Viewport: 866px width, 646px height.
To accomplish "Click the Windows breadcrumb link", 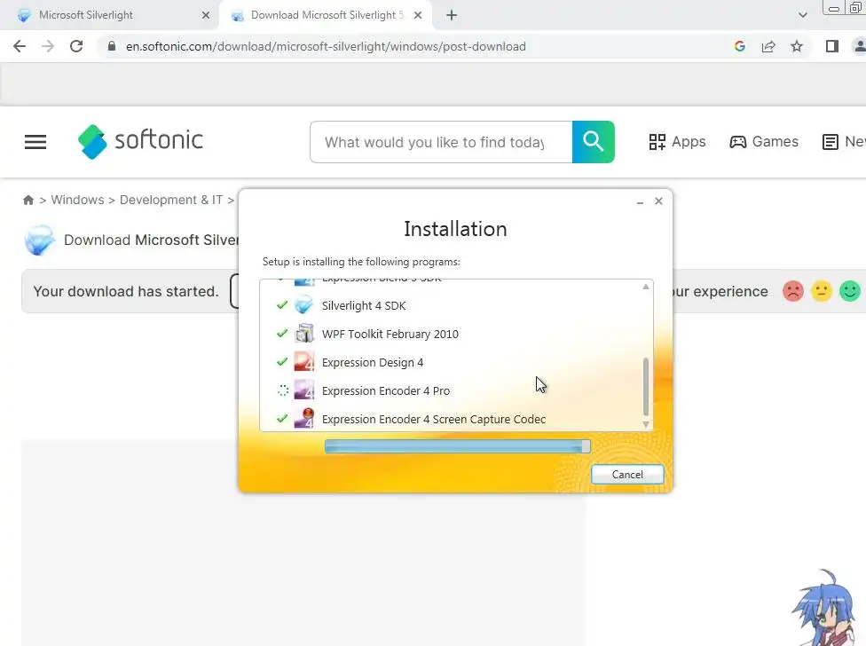I will [77, 200].
